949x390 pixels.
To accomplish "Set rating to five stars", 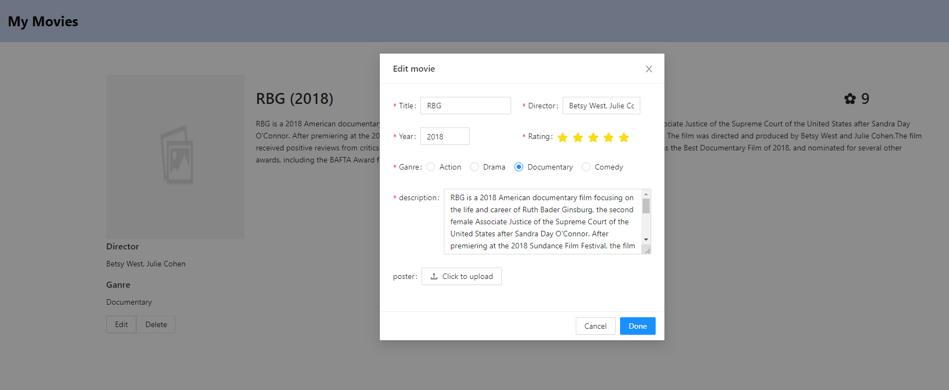I will pyautogui.click(x=624, y=137).
